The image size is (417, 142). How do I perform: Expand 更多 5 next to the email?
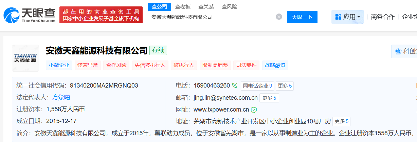pos(270,98)
